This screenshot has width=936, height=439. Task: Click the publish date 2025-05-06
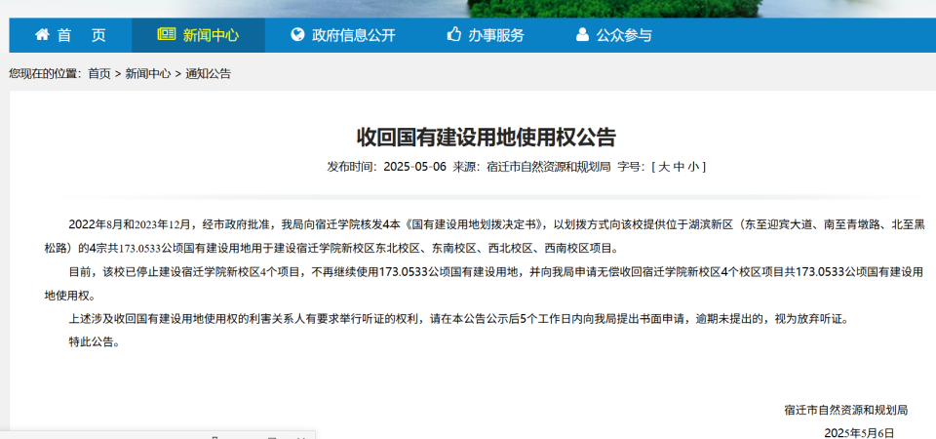coord(415,167)
